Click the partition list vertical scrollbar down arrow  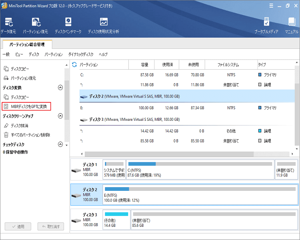[297, 149]
